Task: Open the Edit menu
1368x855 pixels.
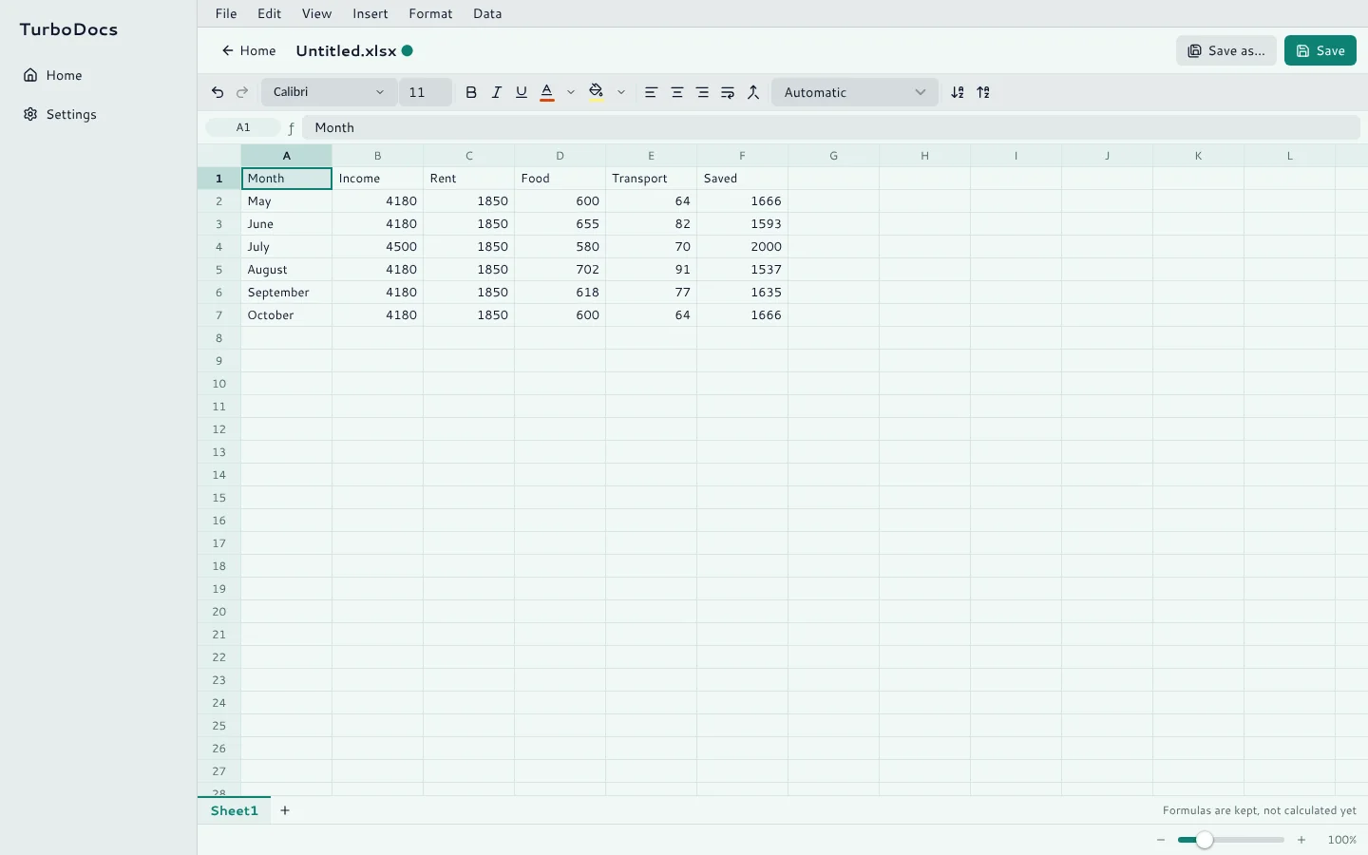Action: pyautogui.click(x=270, y=13)
